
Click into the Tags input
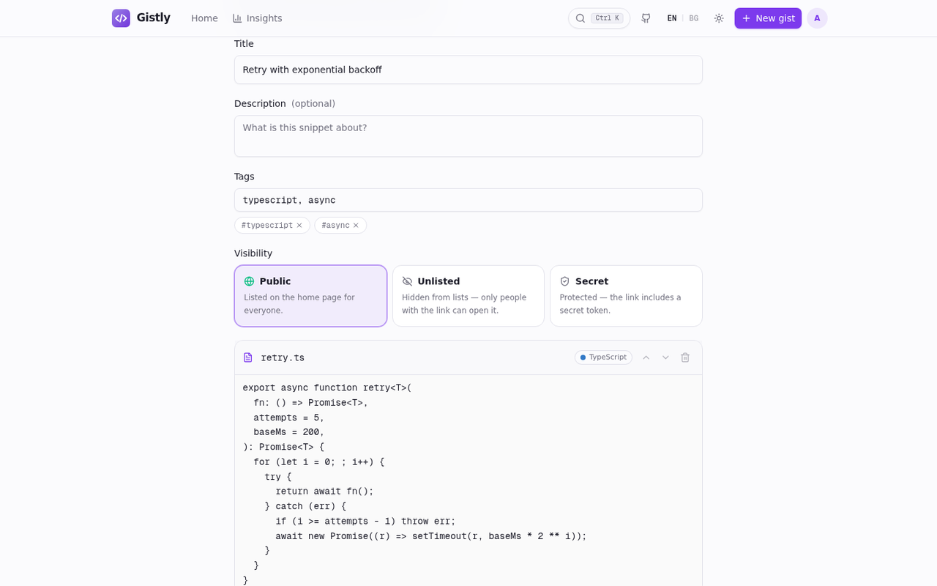[468, 200]
